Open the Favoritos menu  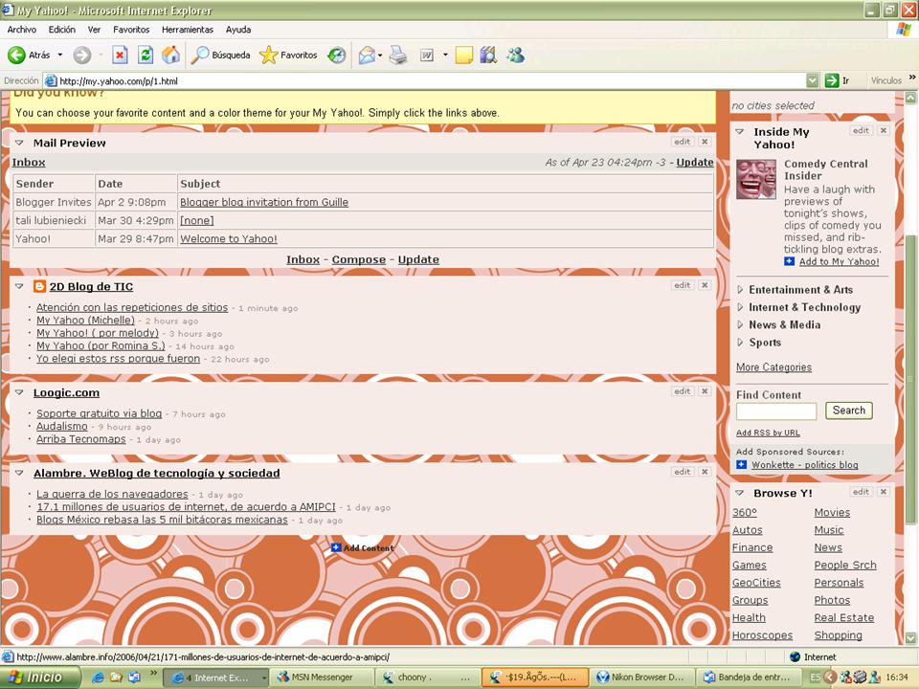click(131, 30)
